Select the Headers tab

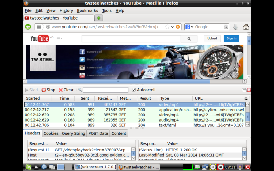pos(32,133)
